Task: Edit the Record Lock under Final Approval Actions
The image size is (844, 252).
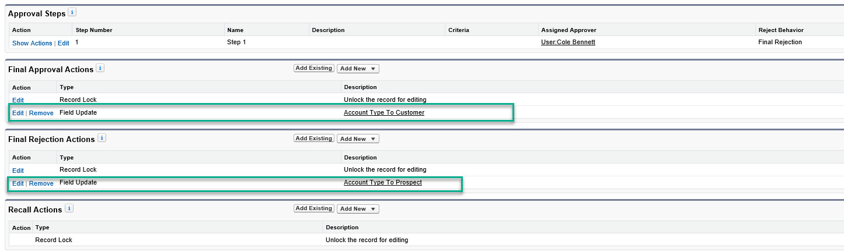Action: pos(18,100)
